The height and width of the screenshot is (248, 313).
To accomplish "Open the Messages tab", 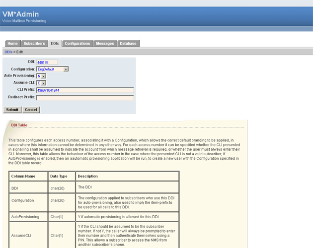I will [x=105, y=44].
